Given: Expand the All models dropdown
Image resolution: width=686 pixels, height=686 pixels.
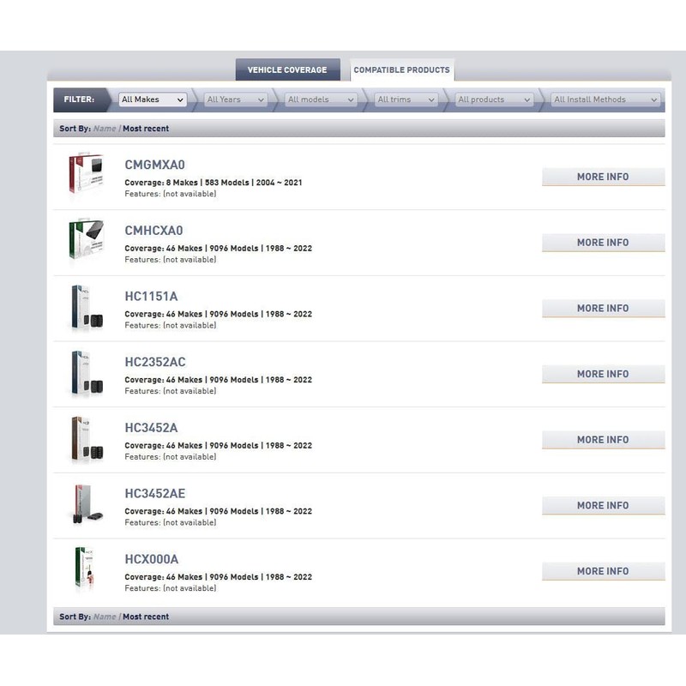Looking at the screenshot, I should 320,99.
